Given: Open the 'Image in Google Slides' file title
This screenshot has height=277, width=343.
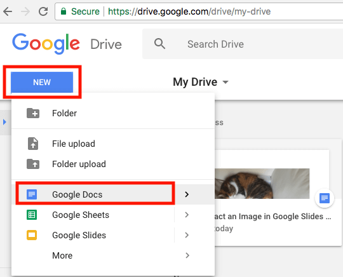Looking at the screenshot, I should (272, 217).
